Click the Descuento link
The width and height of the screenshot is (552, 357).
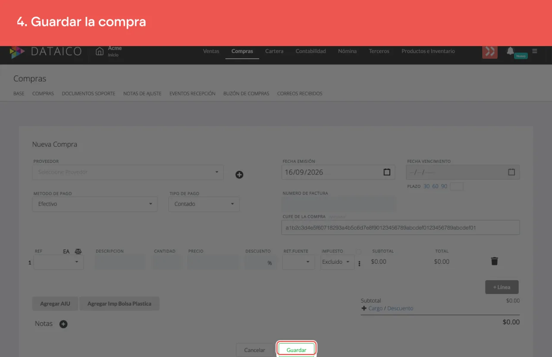tap(400, 308)
